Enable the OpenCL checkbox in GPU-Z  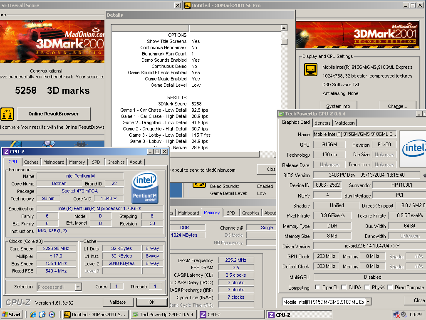click(317, 287)
